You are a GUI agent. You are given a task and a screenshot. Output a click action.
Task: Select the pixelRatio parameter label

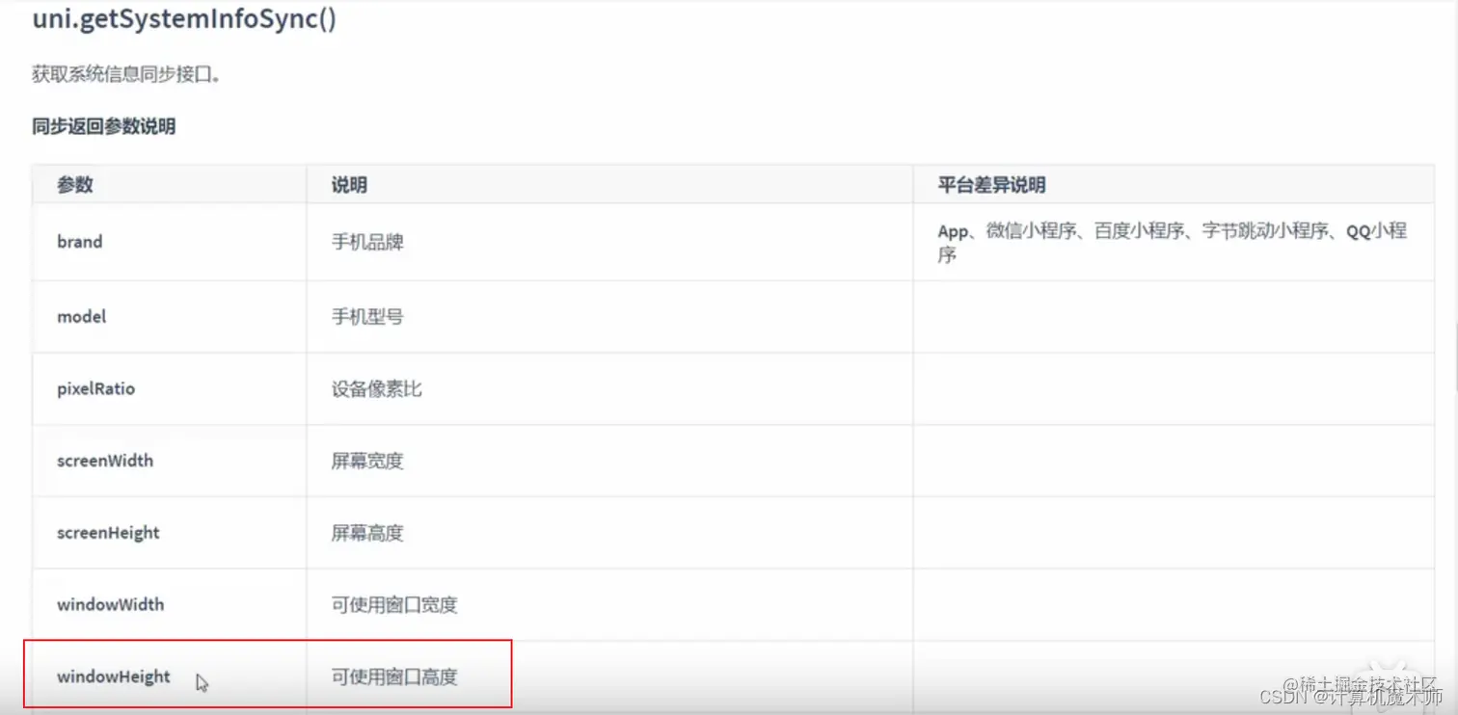(x=95, y=388)
